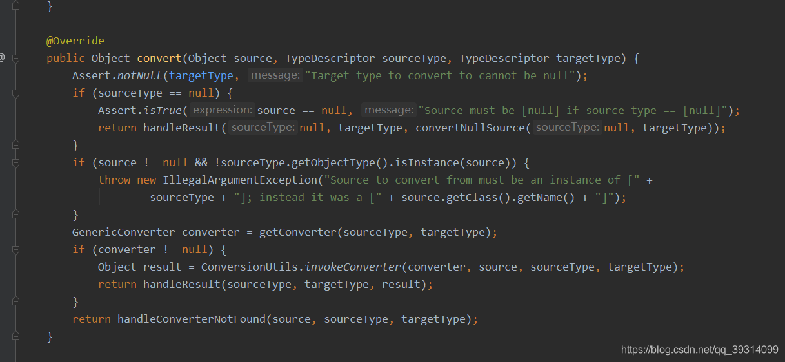Click the 'expression:' parameter hint

223,110
